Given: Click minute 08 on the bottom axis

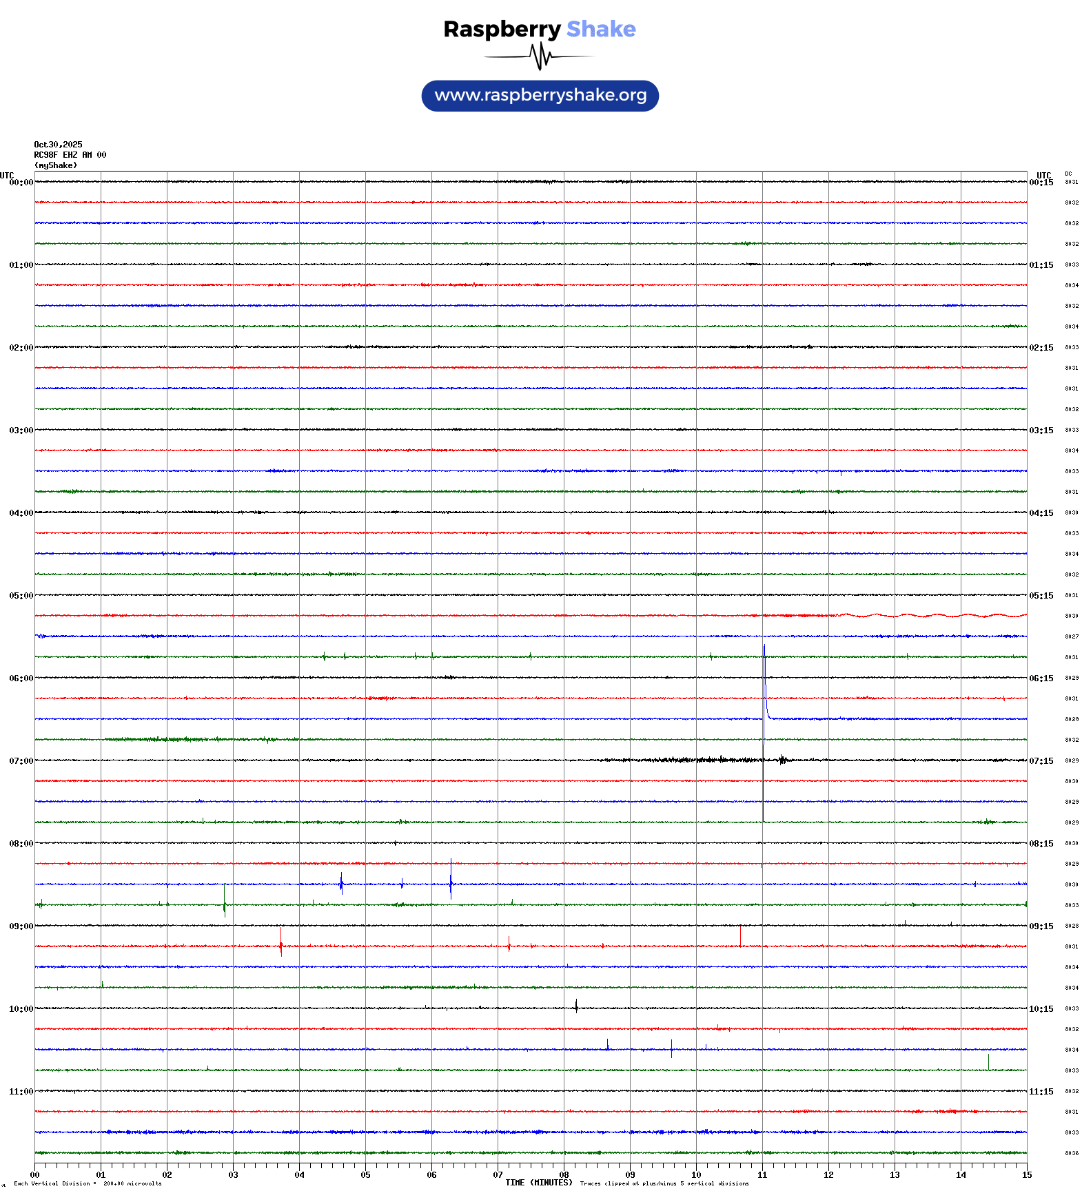Looking at the screenshot, I should tap(564, 1175).
